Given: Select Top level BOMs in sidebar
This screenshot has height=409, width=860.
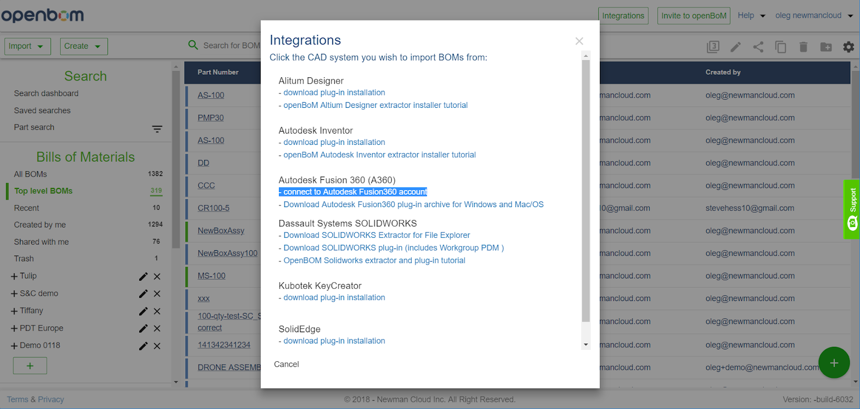Looking at the screenshot, I should click(44, 191).
